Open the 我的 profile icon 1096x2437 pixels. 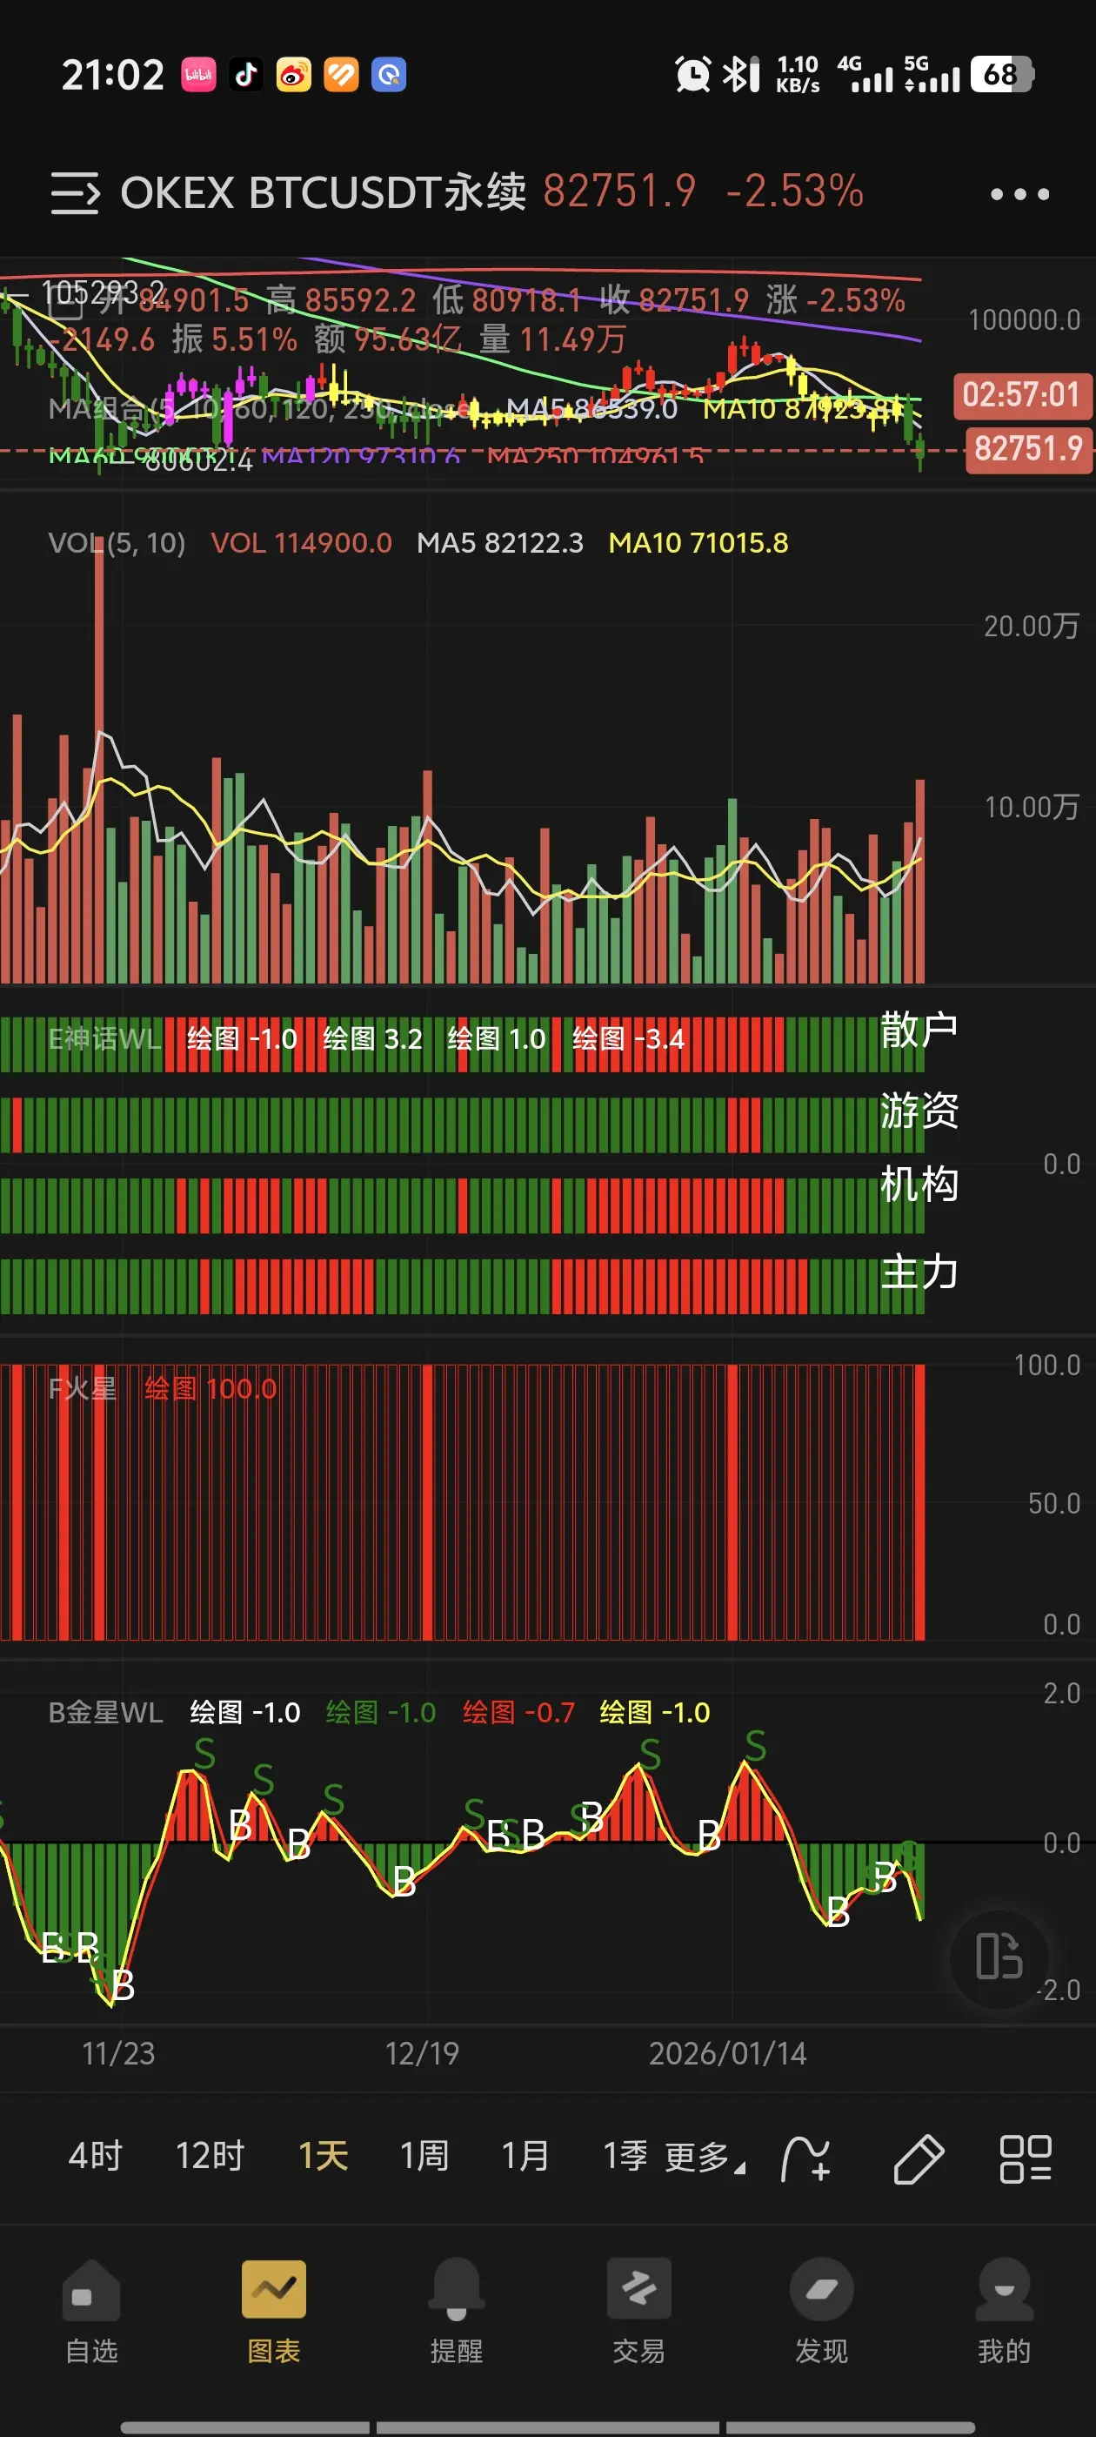click(x=1003, y=2289)
